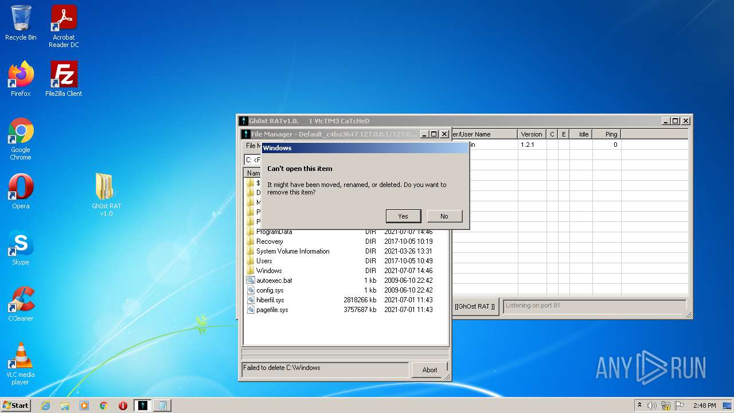Launch Firefox from the desktop
The image size is (734, 413).
tap(21, 79)
